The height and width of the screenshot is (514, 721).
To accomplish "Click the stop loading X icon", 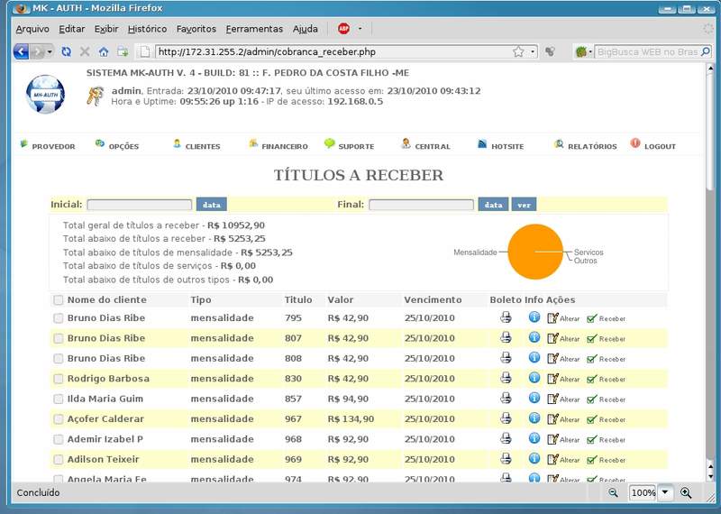I will pos(85,51).
